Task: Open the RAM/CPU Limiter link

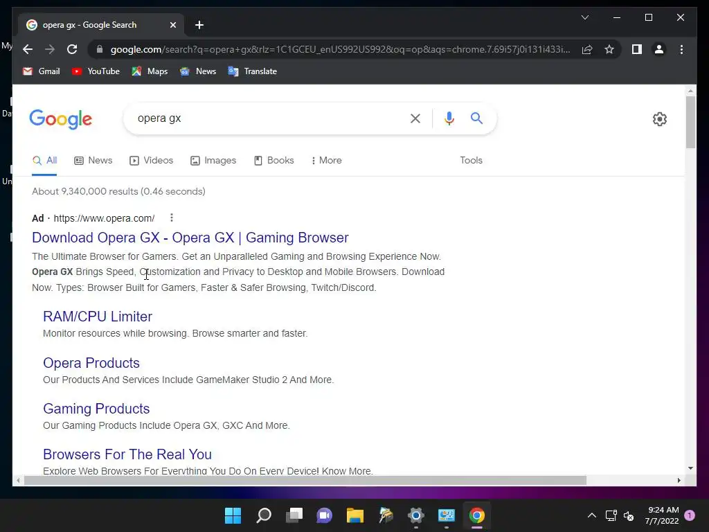Action: (97, 317)
